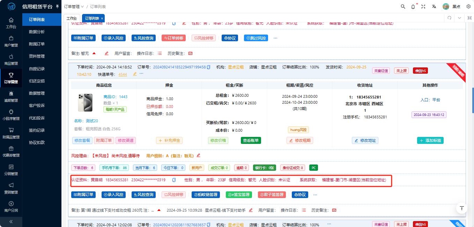
Task: Select 资料管理 in the submenu
Action: [x=37, y=56]
